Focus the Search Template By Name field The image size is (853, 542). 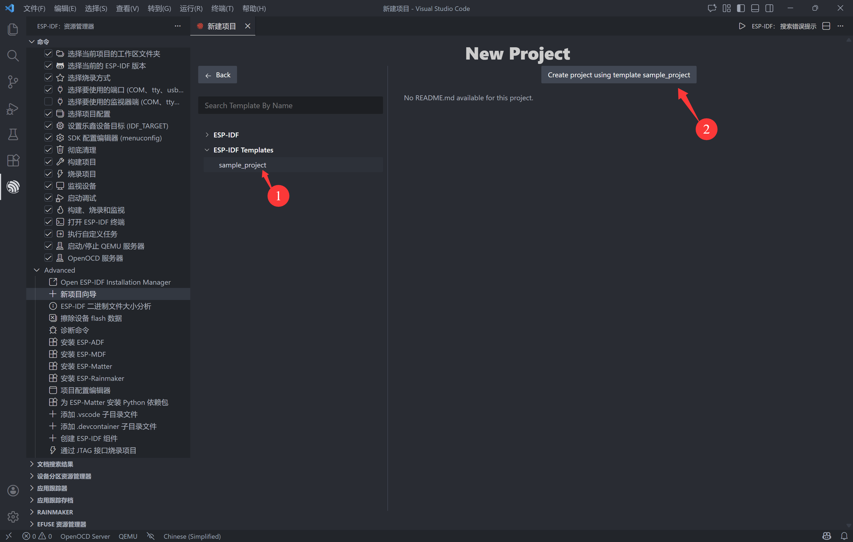pos(290,105)
